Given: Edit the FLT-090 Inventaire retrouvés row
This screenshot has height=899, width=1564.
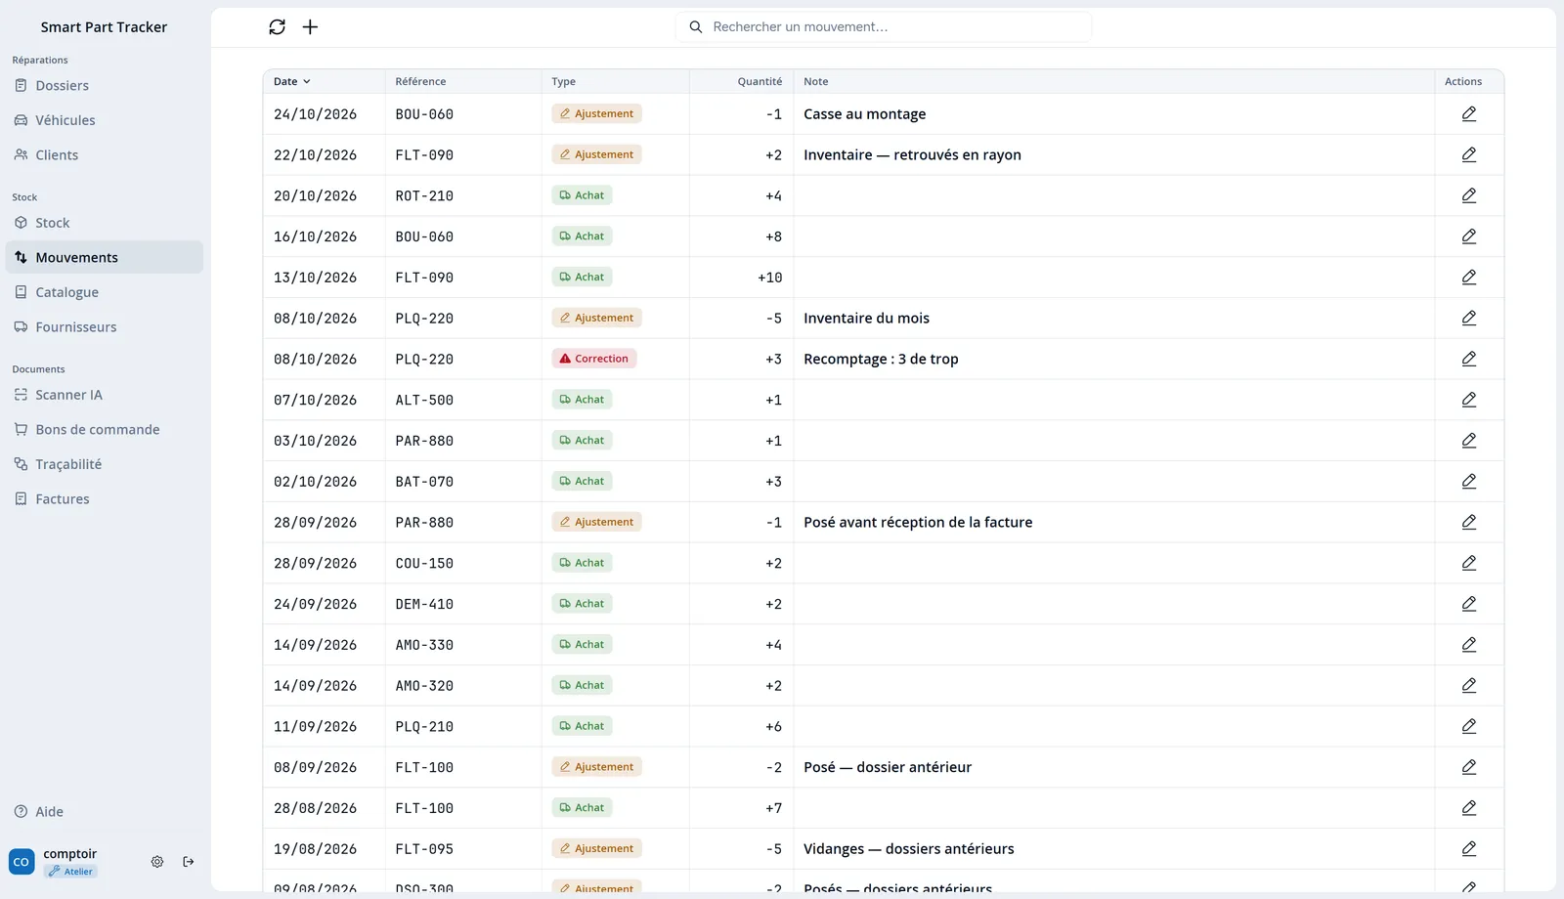Looking at the screenshot, I should pos(1468,155).
